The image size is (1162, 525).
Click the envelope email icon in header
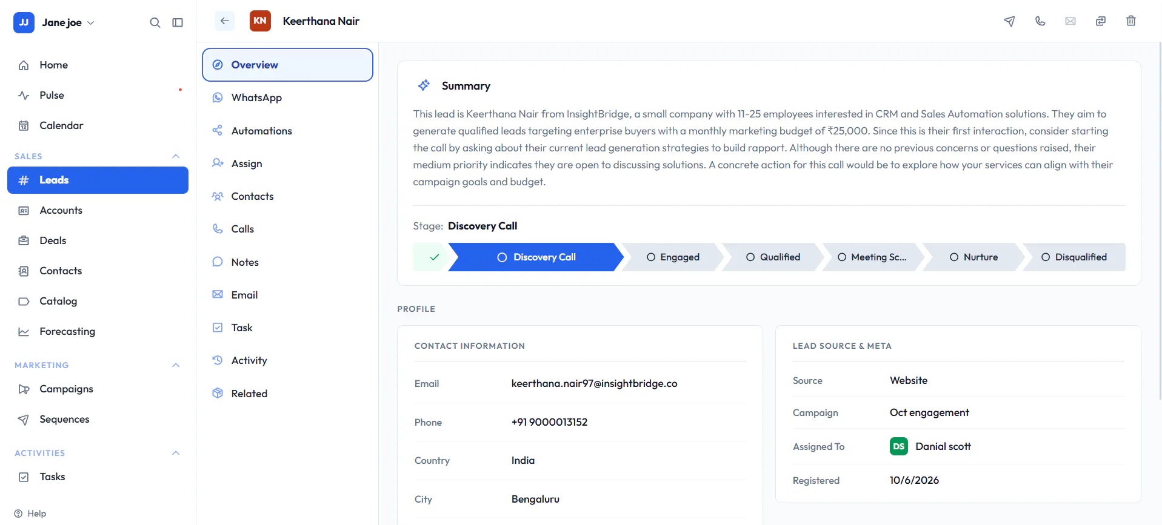click(1070, 21)
